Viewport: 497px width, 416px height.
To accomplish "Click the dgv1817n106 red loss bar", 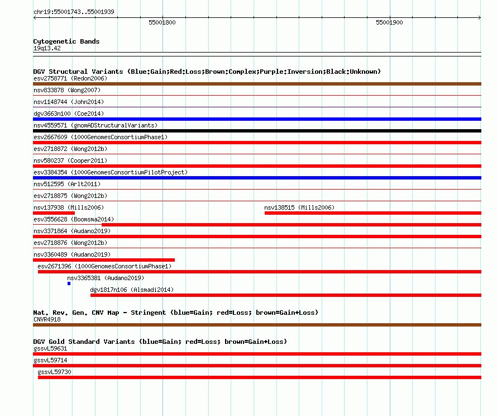I will 286,295.
